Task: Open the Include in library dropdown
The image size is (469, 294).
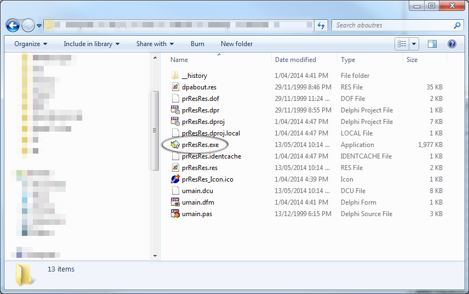Action: 91,44
